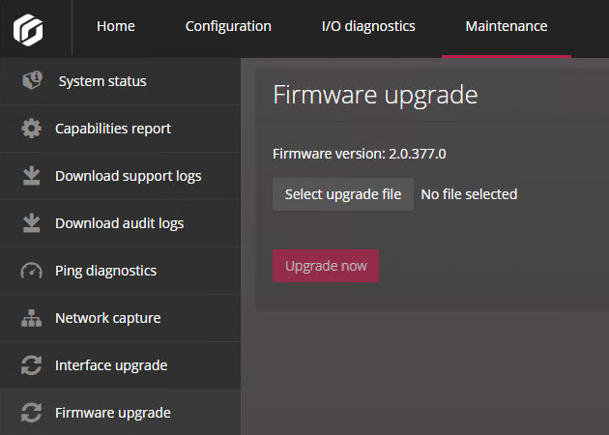The height and width of the screenshot is (435, 609).
Task: Choose Select upgrade file button
Action: coord(343,194)
